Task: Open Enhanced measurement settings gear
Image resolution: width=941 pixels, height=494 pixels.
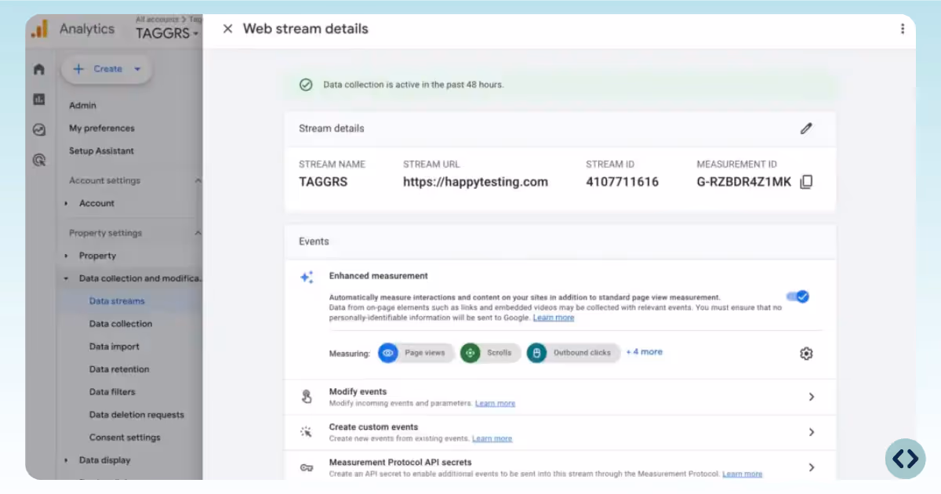Action: point(806,354)
